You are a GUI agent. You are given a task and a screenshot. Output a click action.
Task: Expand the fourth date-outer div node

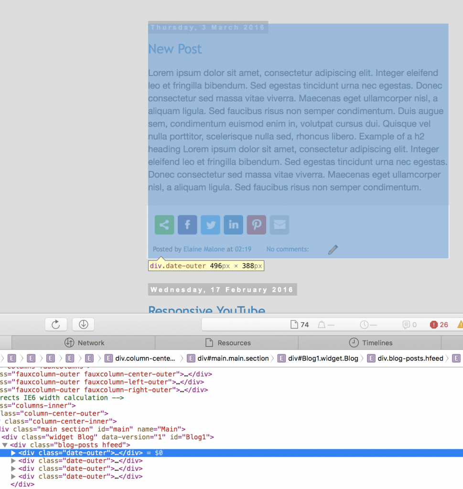click(13, 477)
